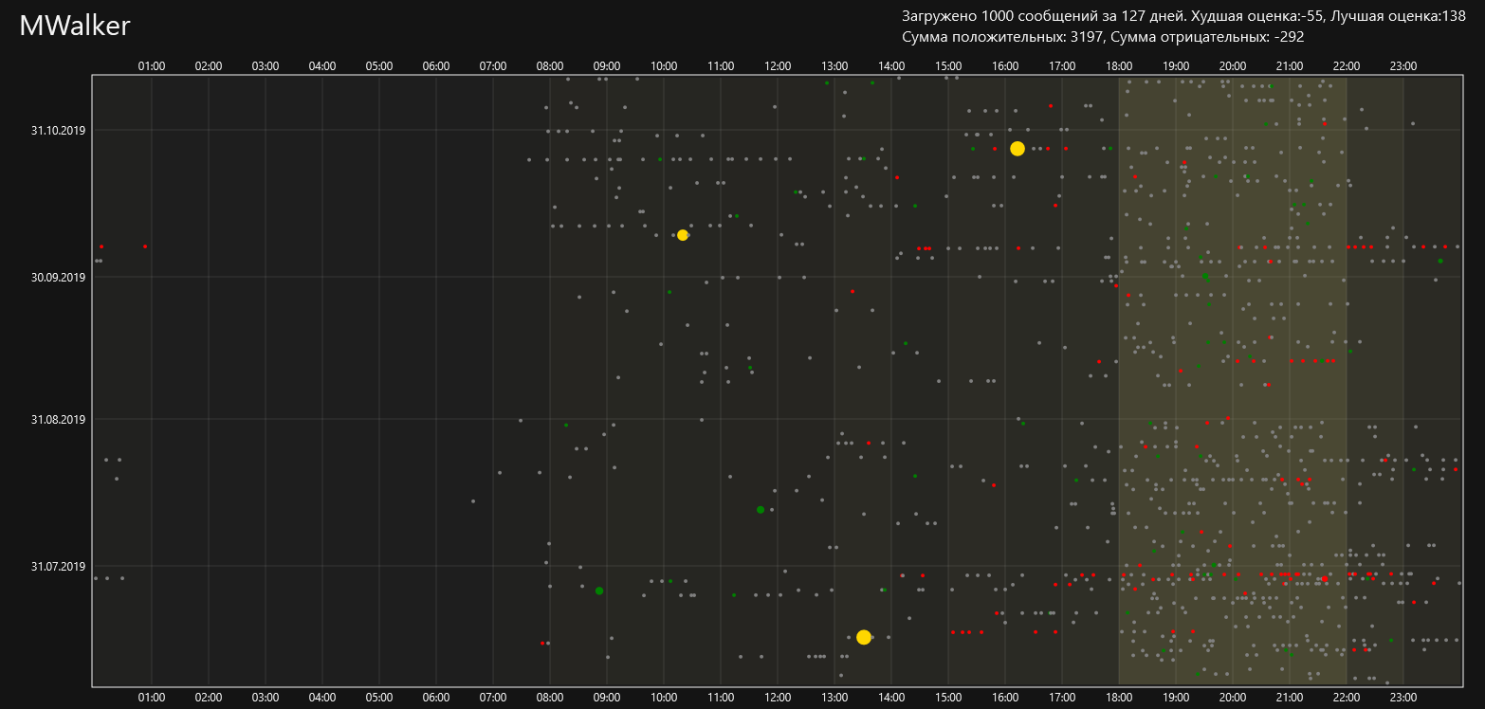The image size is (1485, 709).
Task: Click the 03:00 label on the top axis
Action: point(266,65)
